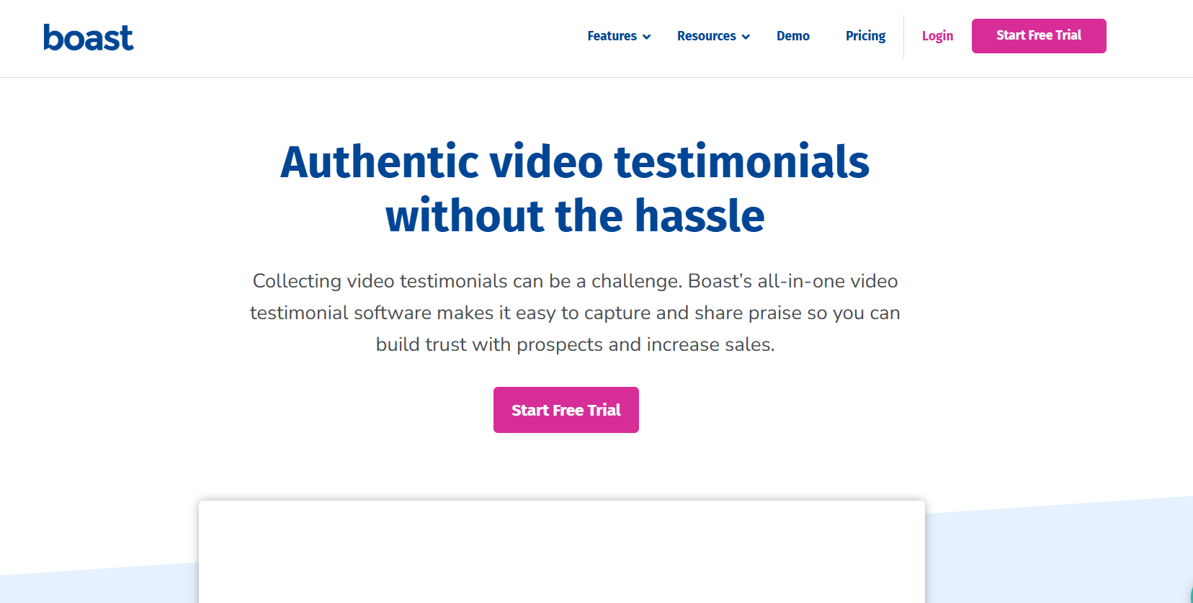1193x603 pixels.
Task: Click the word "Authentic" in the heading
Action: (379, 161)
